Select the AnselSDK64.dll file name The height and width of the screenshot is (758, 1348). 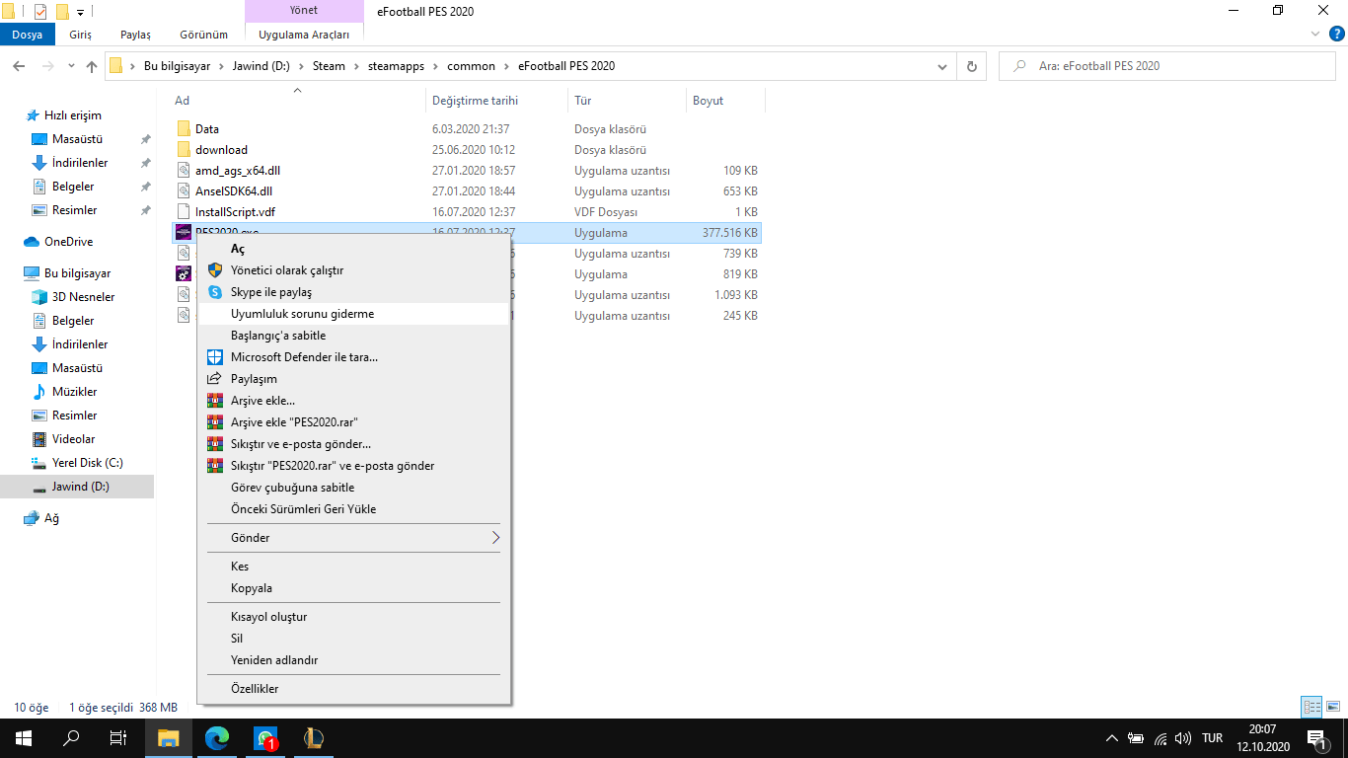tap(234, 191)
